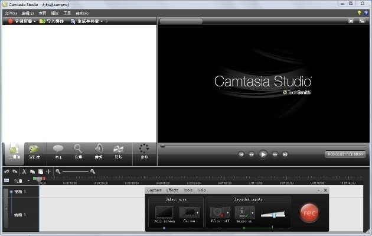Click the scissors cut icon
This screenshot has height=236, width=372.
(24, 172)
